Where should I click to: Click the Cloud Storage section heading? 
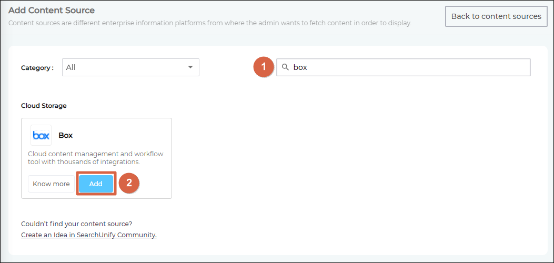click(44, 106)
